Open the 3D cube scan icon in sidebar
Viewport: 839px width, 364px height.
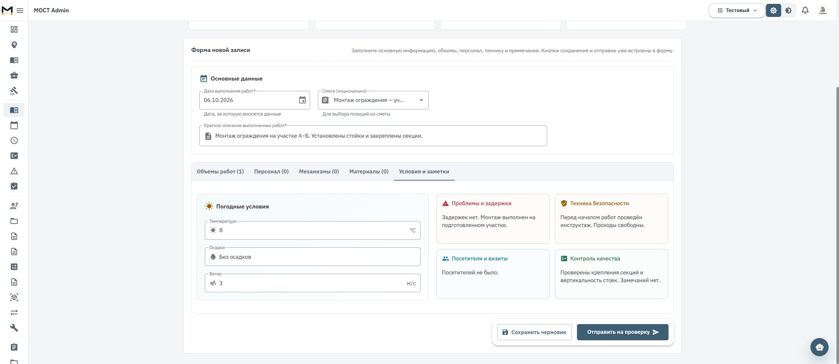14,297
